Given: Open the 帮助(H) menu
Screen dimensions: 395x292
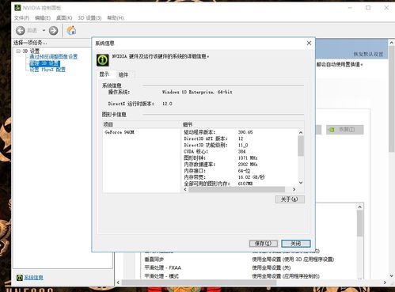Looking at the screenshot, I should (116, 18).
